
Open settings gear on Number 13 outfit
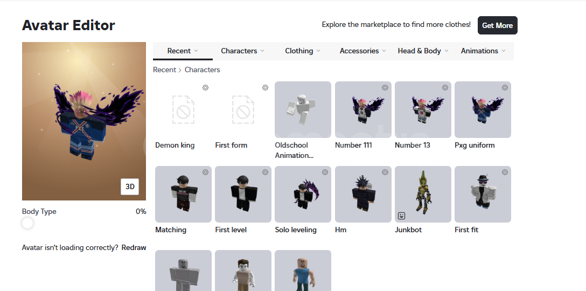[445, 87]
